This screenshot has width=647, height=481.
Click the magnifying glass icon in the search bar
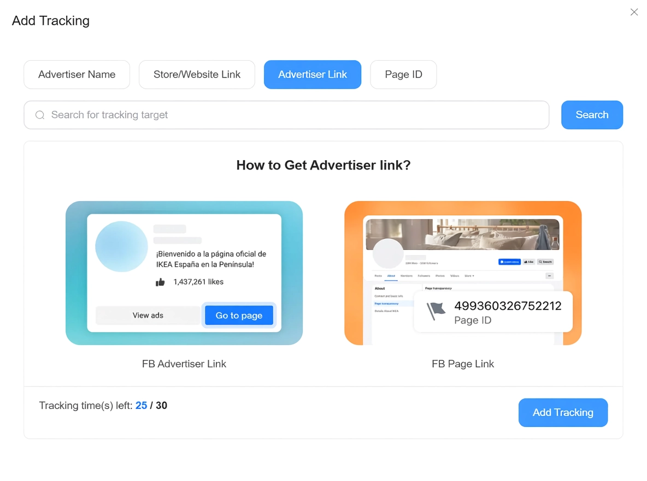tap(40, 115)
